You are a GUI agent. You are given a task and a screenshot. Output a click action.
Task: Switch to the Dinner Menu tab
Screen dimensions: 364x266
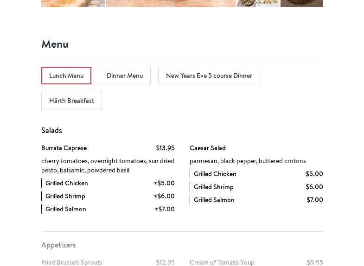point(125,76)
